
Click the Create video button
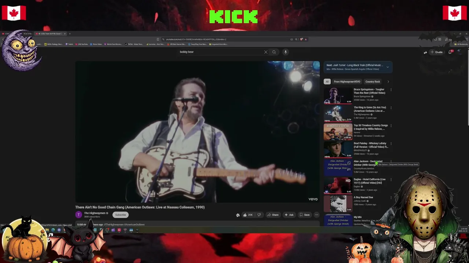click(436, 52)
